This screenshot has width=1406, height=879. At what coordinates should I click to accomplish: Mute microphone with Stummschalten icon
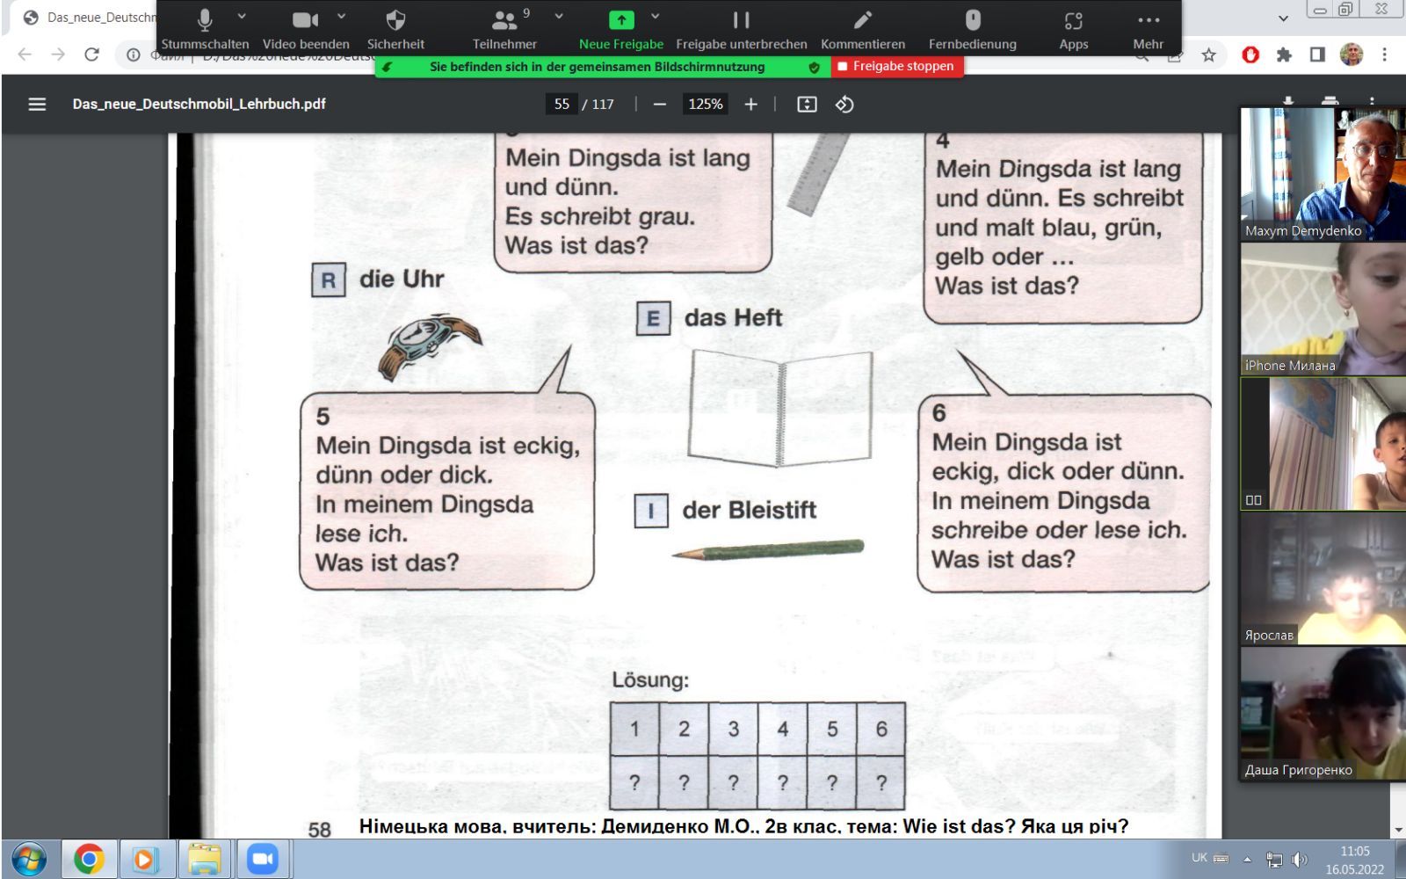click(x=204, y=21)
